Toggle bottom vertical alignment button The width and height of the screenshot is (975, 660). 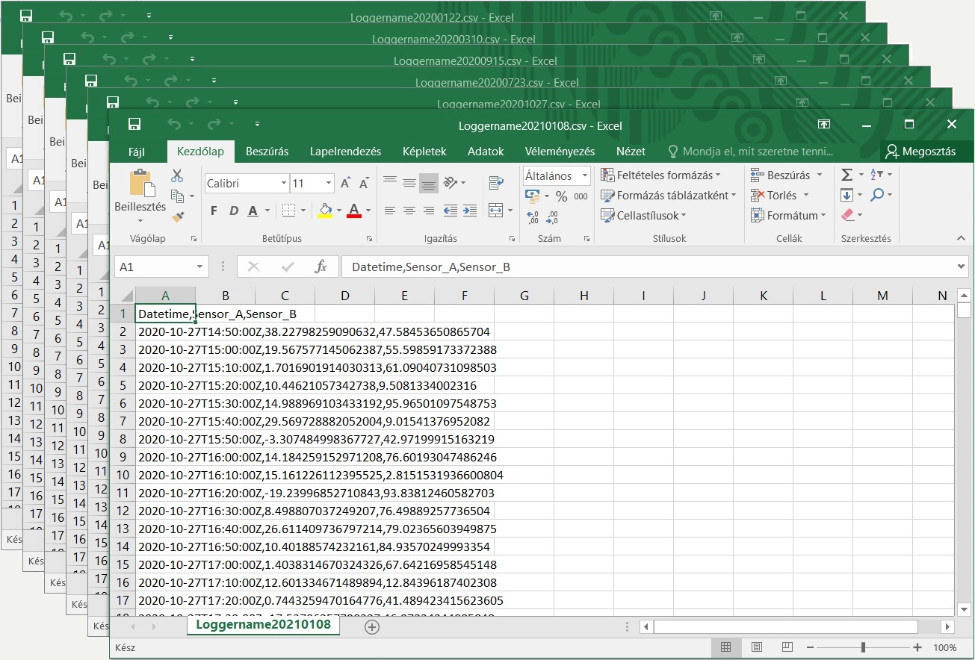point(428,183)
